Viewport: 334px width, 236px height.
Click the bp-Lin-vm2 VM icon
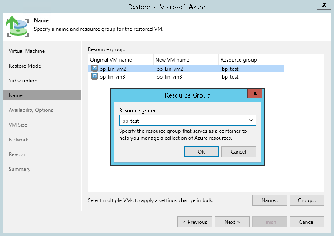pyautogui.click(x=94, y=69)
